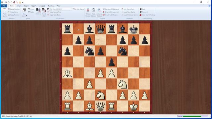Click Forward in the Game History group

(143, 12)
